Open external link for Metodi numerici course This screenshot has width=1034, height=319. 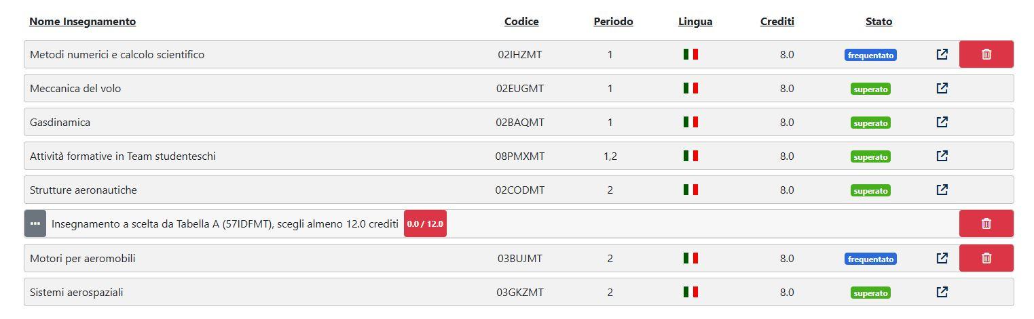pyautogui.click(x=942, y=54)
